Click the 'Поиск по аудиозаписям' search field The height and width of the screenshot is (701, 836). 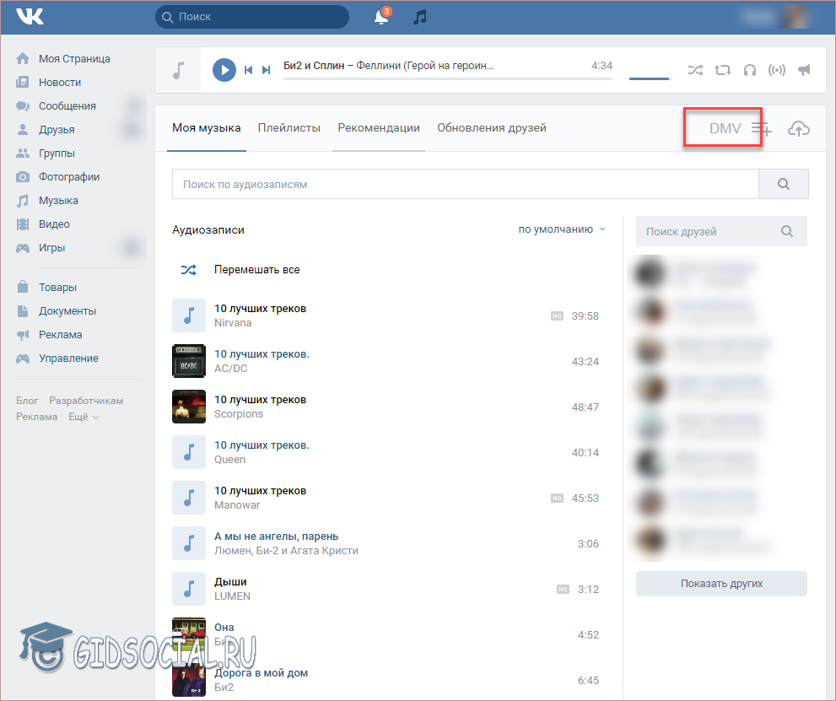tap(465, 184)
